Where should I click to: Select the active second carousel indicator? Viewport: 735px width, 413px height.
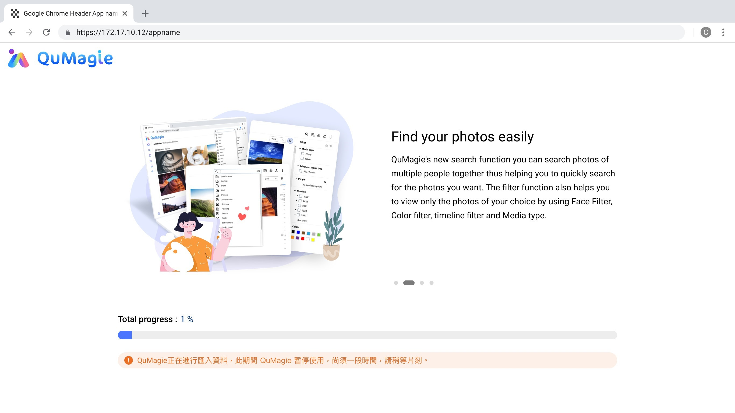click(x=409, y=283)
